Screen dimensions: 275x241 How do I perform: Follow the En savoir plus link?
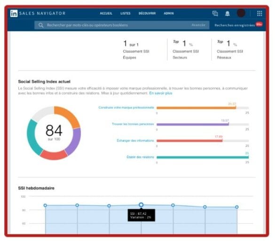click(161, 93)
